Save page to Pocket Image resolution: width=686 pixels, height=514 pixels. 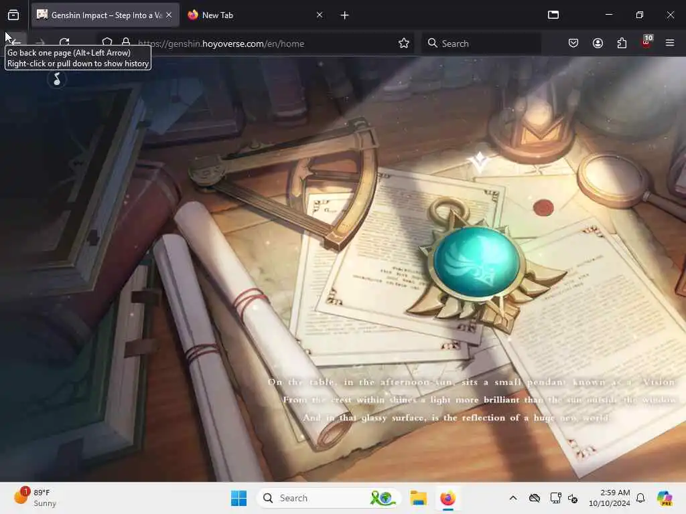[573, 43]
